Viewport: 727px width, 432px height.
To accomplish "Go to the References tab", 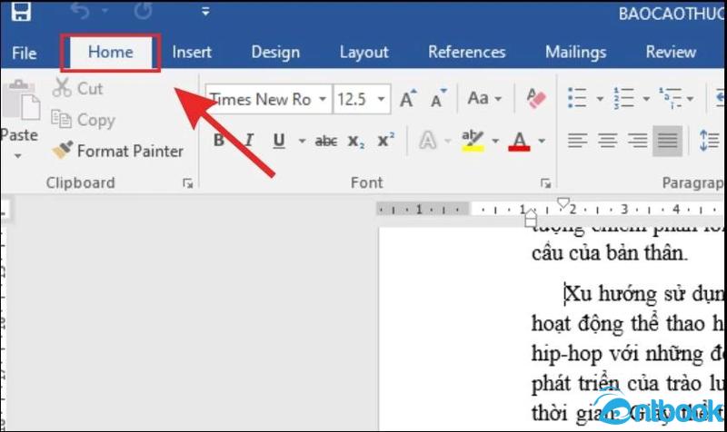I will tap(466, 52).
